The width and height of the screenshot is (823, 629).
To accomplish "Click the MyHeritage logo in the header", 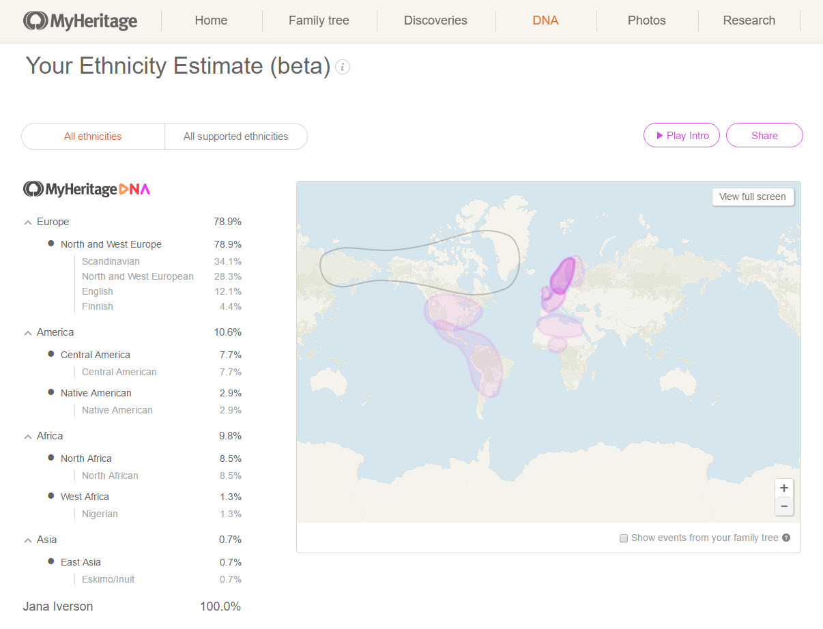I will point(79,20).
